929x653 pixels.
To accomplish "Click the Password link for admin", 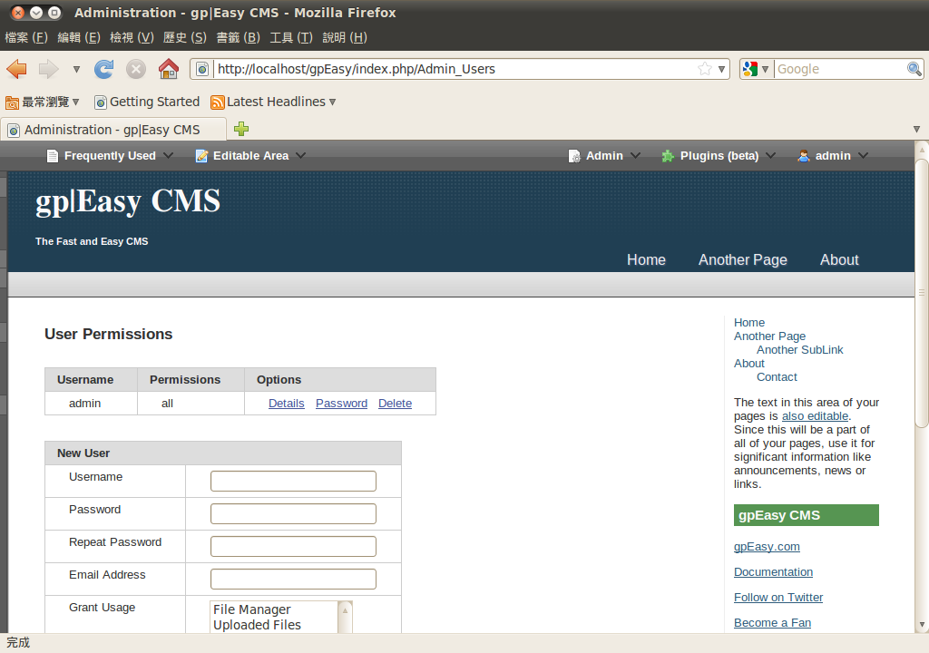I will (341, 404).
